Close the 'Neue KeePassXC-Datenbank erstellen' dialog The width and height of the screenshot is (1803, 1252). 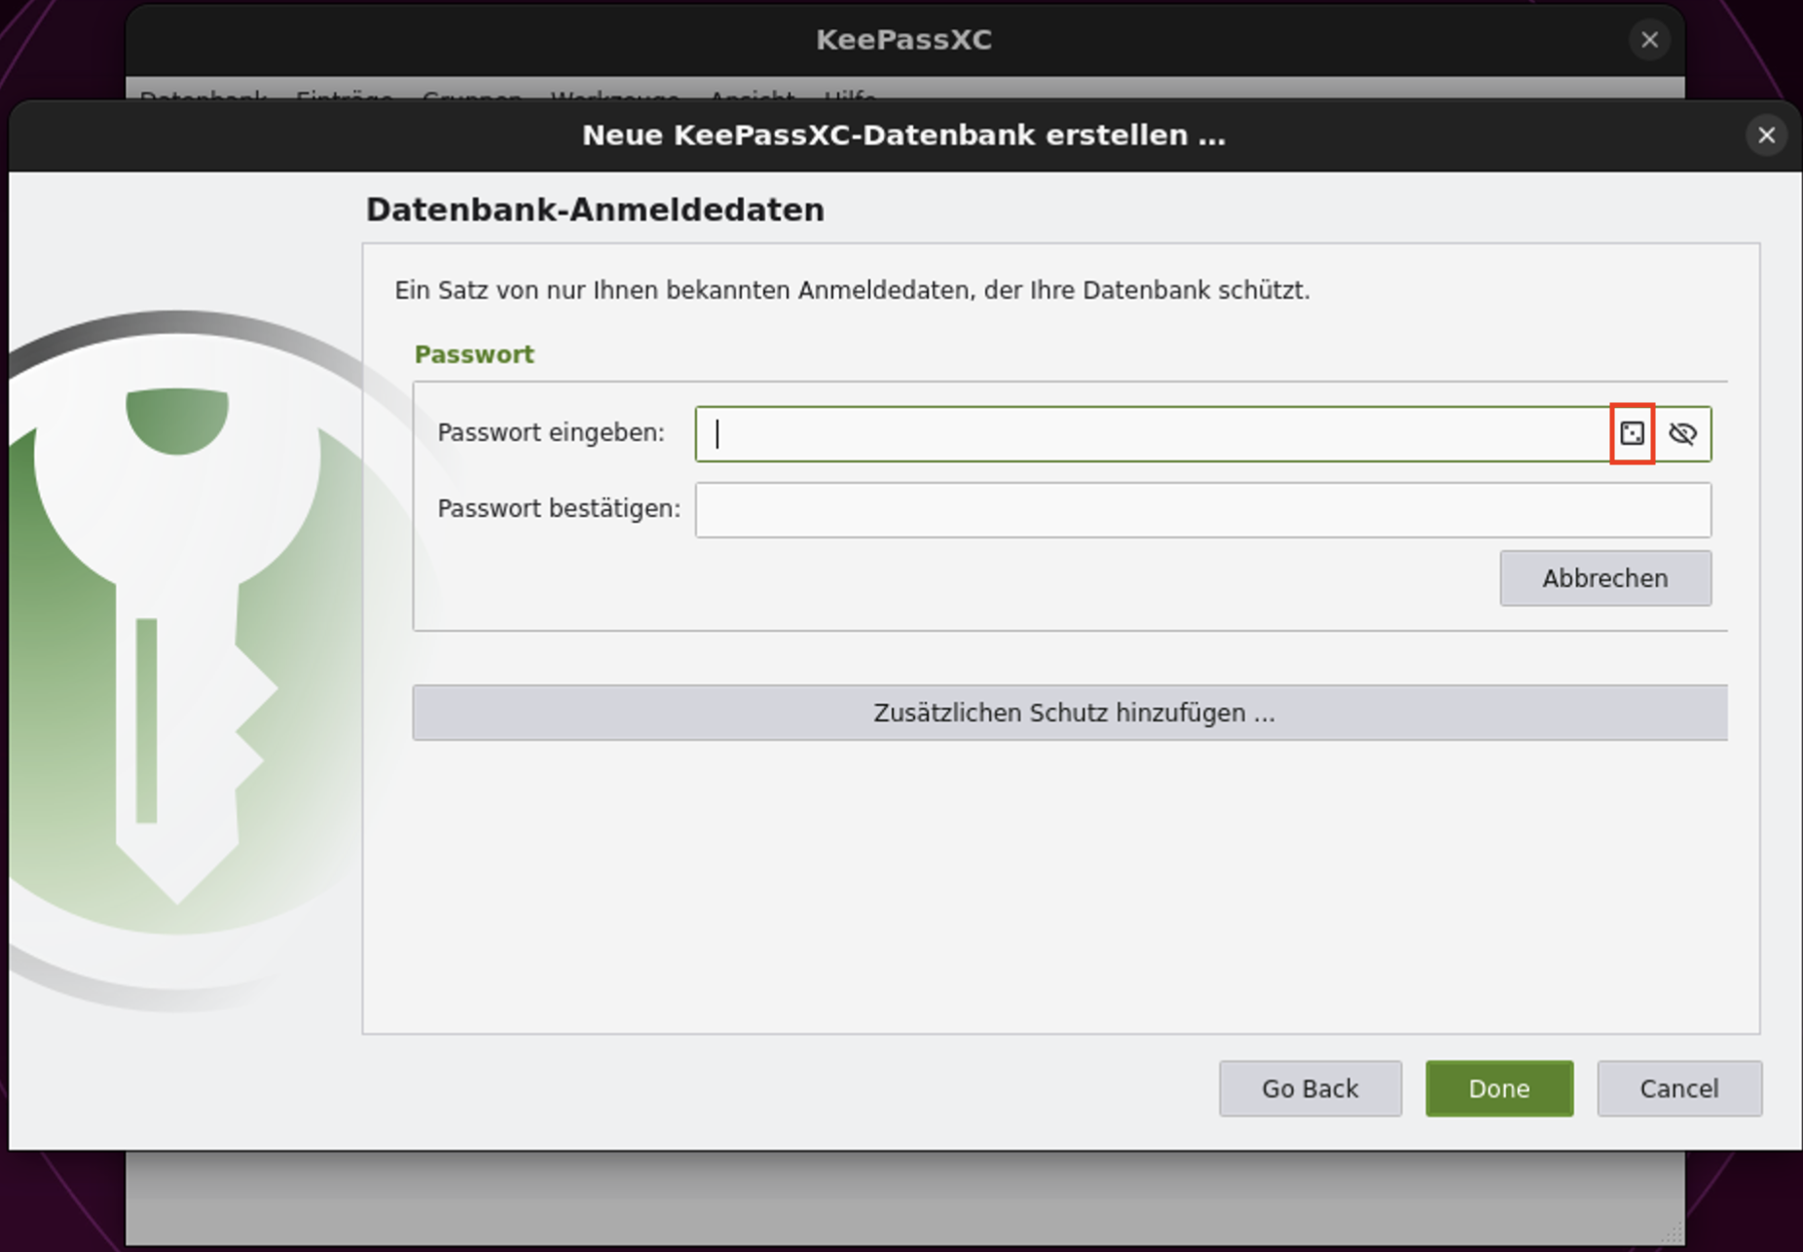(x=1767, y=135)
